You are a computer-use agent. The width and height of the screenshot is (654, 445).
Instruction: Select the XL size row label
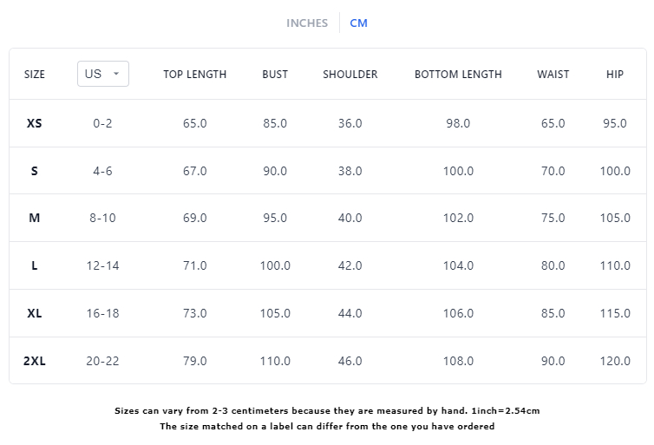pos(35,313)
